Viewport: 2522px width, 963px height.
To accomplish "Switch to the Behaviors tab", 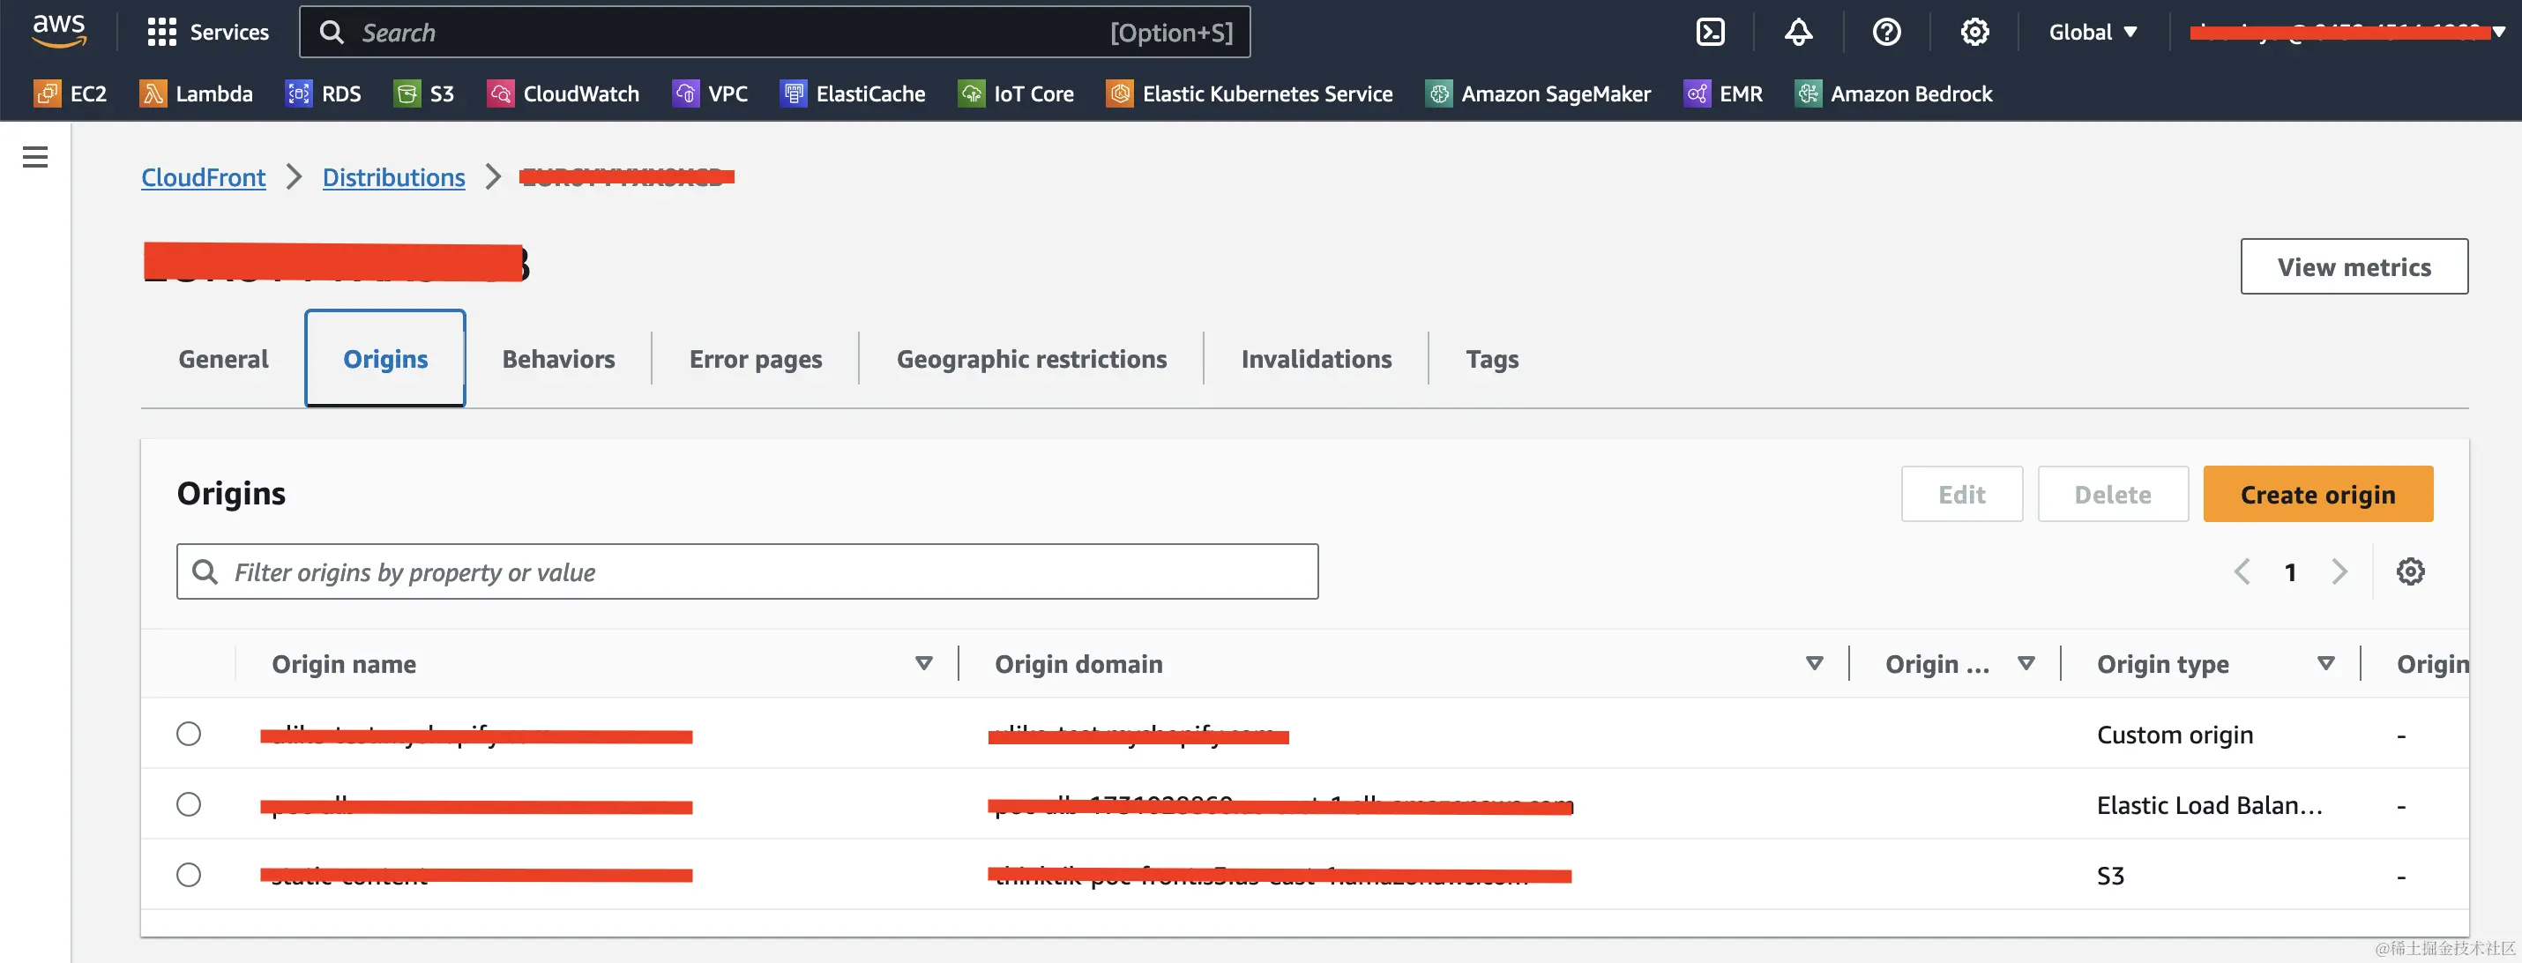I will click(x=558, y=359).
